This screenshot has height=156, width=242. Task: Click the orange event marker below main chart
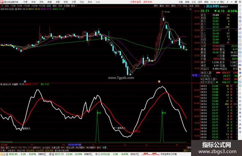click(159, 81)
